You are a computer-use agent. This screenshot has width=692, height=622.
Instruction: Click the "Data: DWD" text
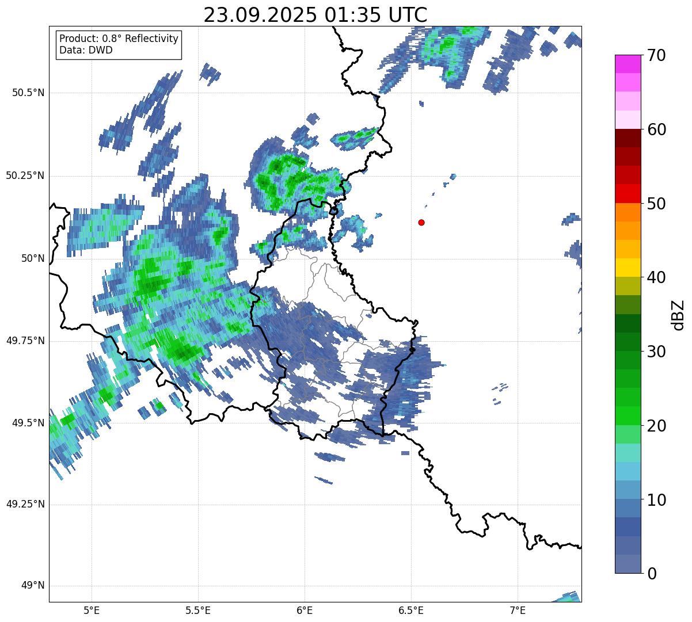(x=86, y=50)
